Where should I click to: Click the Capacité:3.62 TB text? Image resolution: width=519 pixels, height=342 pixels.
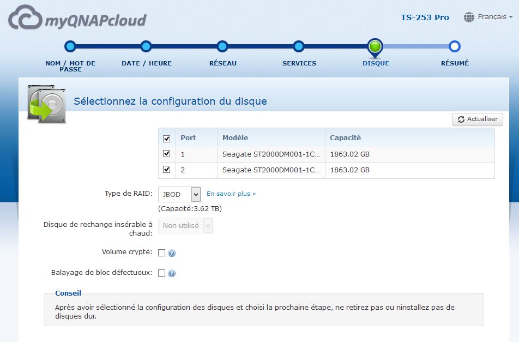(190, 208)
